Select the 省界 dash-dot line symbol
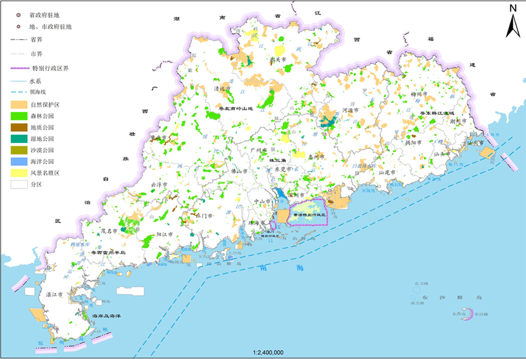This screenshot has width=526, height=359. click(x=18, y=40)
